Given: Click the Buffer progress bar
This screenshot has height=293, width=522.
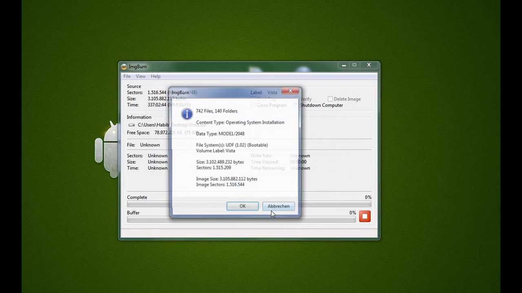Looking at the screenshot, I should pos(241,219).
